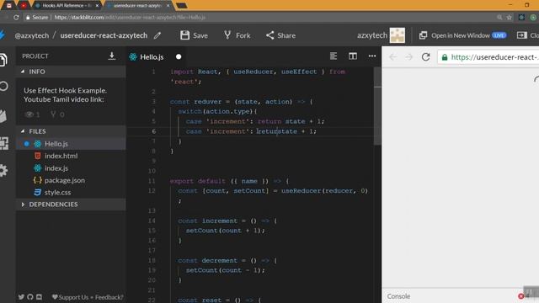This screenshot has height=303, width=539.
Task: Open index.js in the file tree
Action: 71,168
